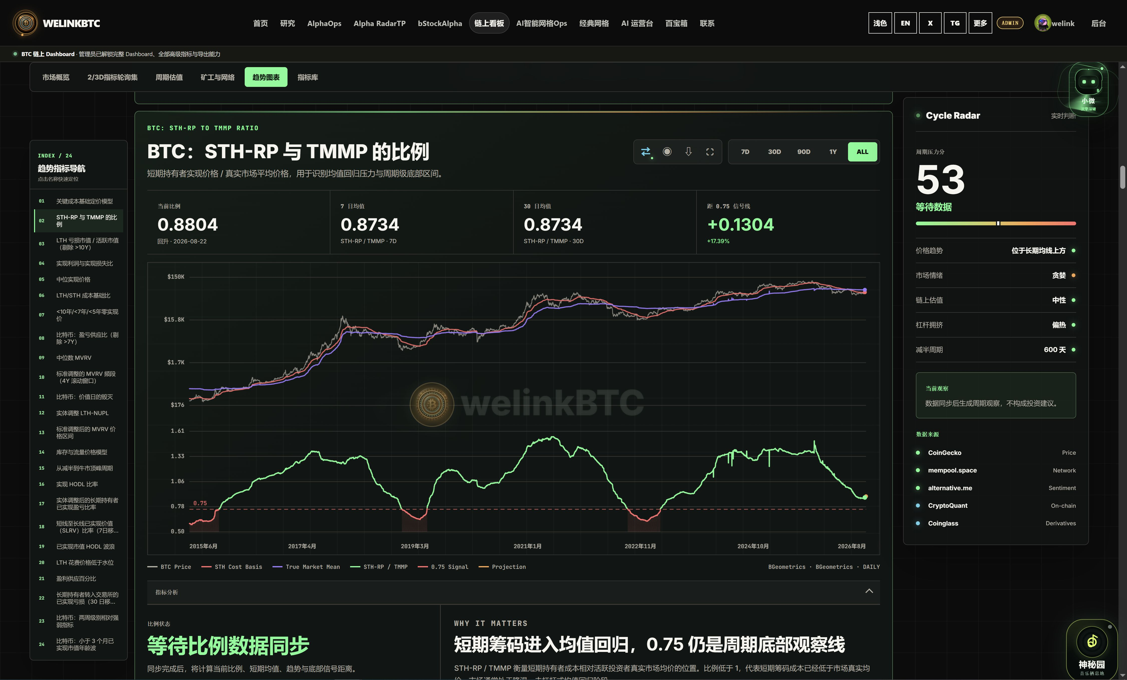
Task: Click CryptoQuant data source entry
Action: click(996, 506)
